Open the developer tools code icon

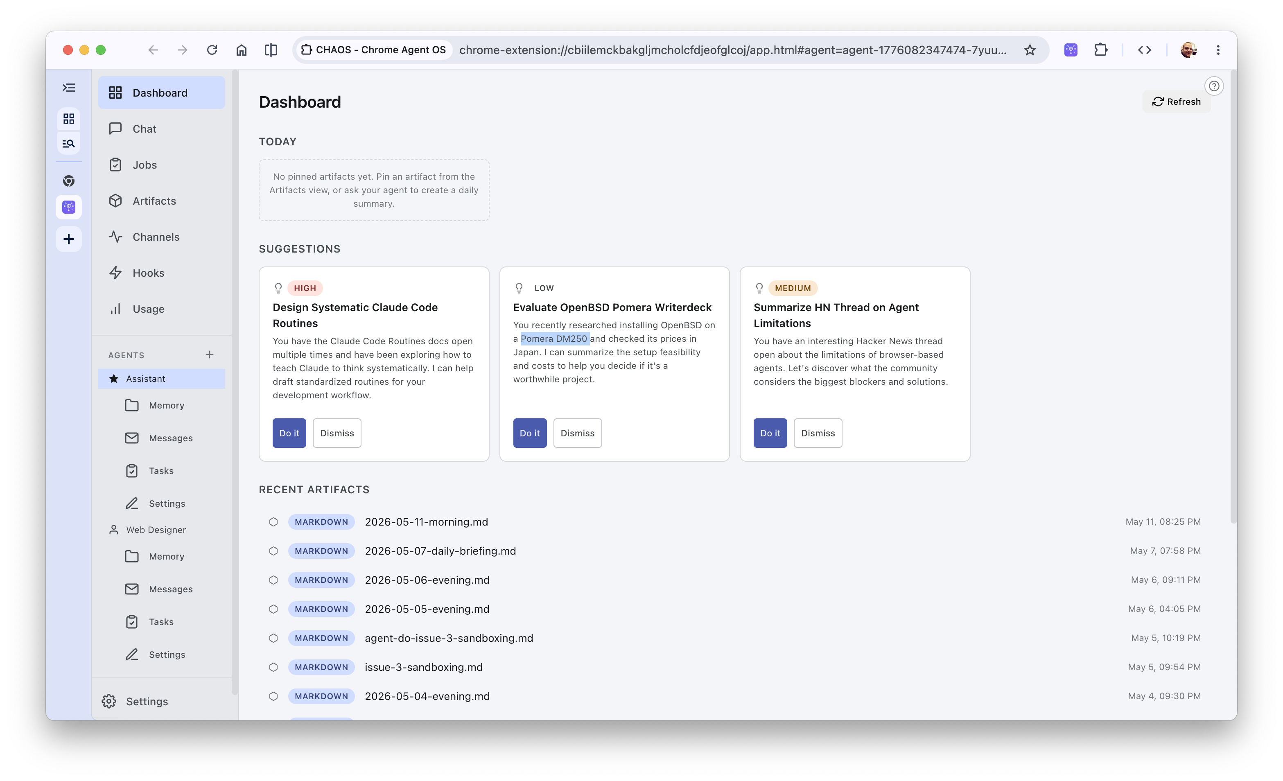click(1144, 50)
